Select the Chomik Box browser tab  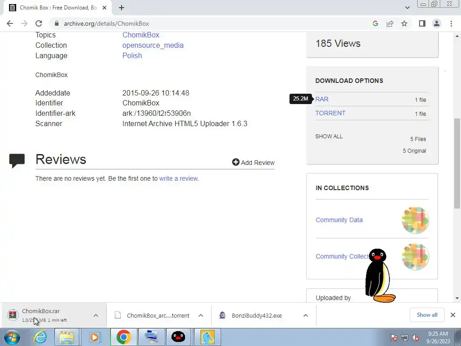(57, 8)
